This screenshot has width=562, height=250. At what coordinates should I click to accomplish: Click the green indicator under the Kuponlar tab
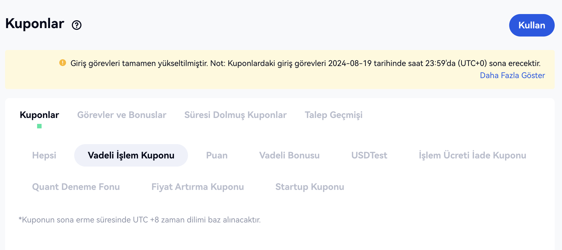(x=39, y=126)
